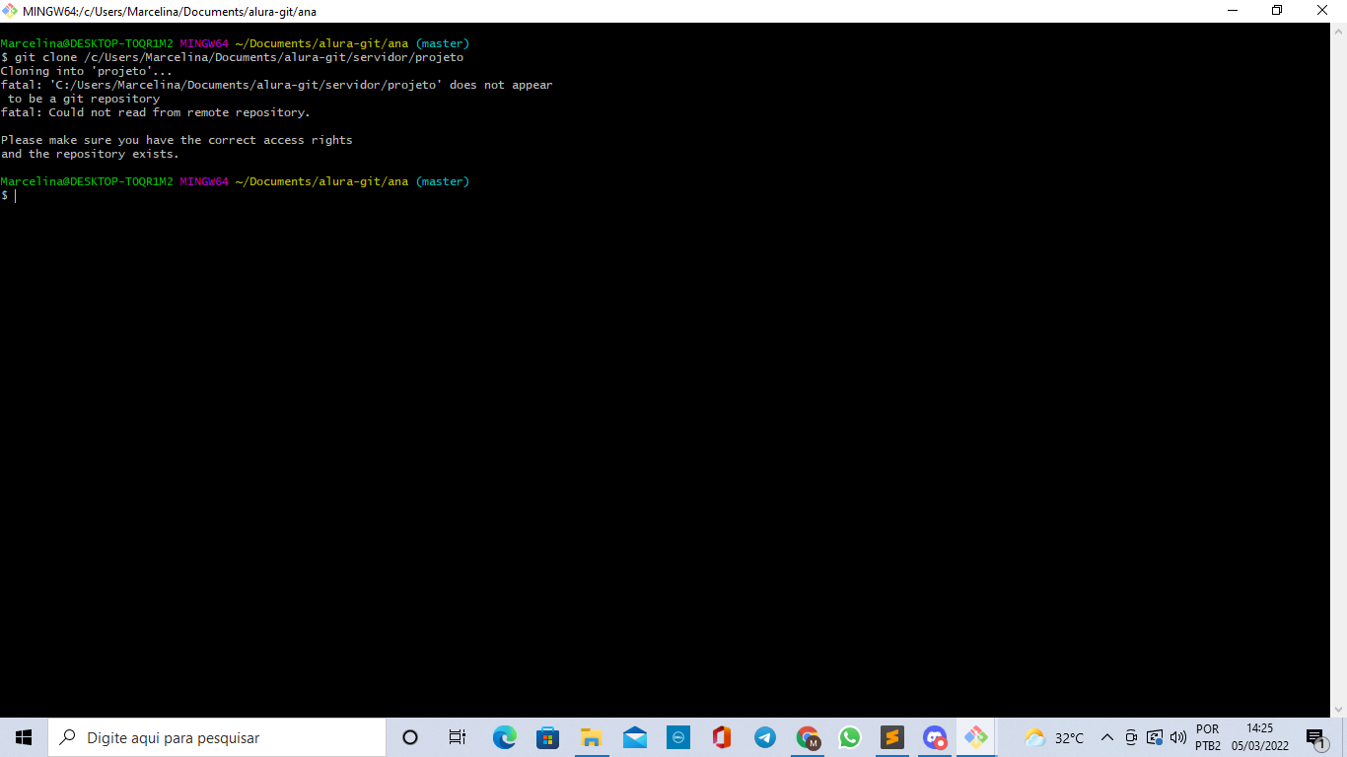Click "Please make sure you have the correct" line
Image resolution: width=1347 pixels, height=757 pixels.
pyautogui.click(x=177, y=140)
